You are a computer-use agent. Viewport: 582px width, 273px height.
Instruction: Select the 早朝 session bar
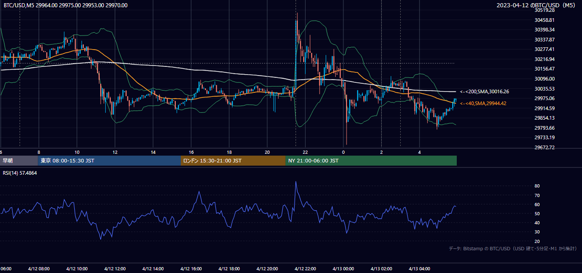pos(19,161)
